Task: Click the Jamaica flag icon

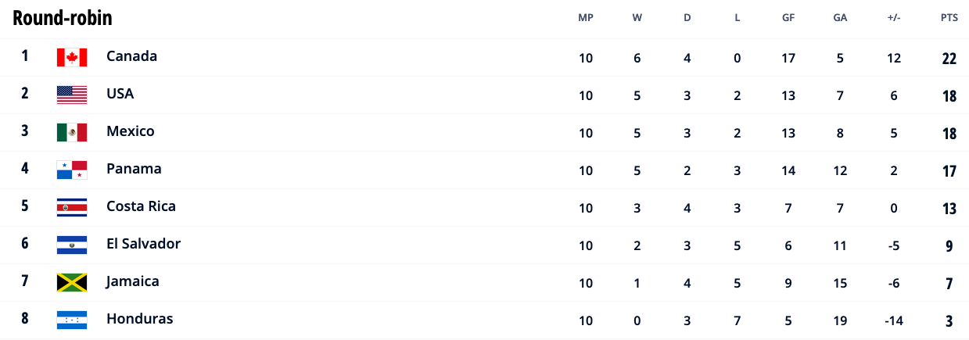Action: click(x=72, y=282)
